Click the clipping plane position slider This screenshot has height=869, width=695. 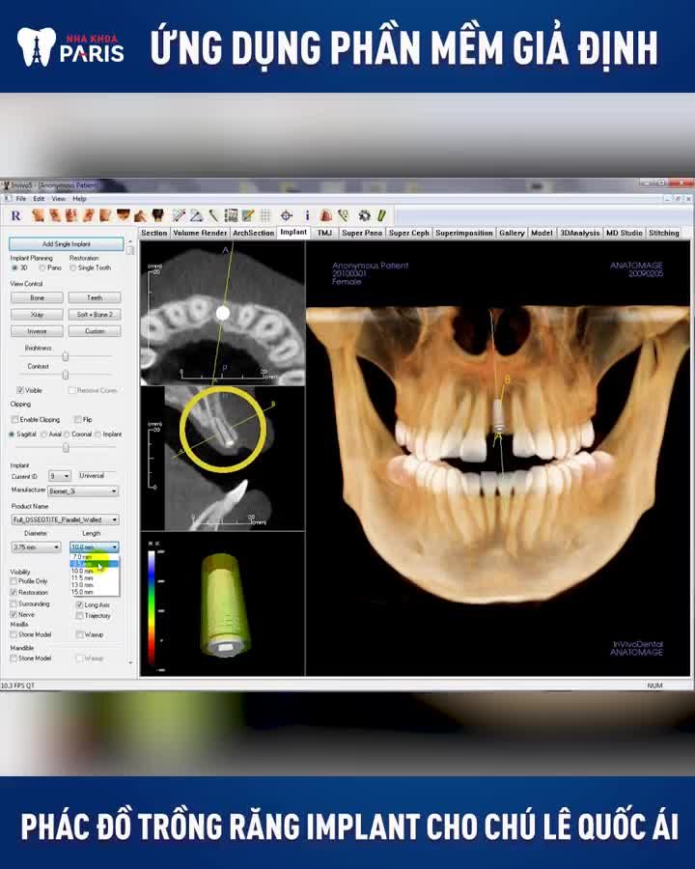(x=66, y=447)
